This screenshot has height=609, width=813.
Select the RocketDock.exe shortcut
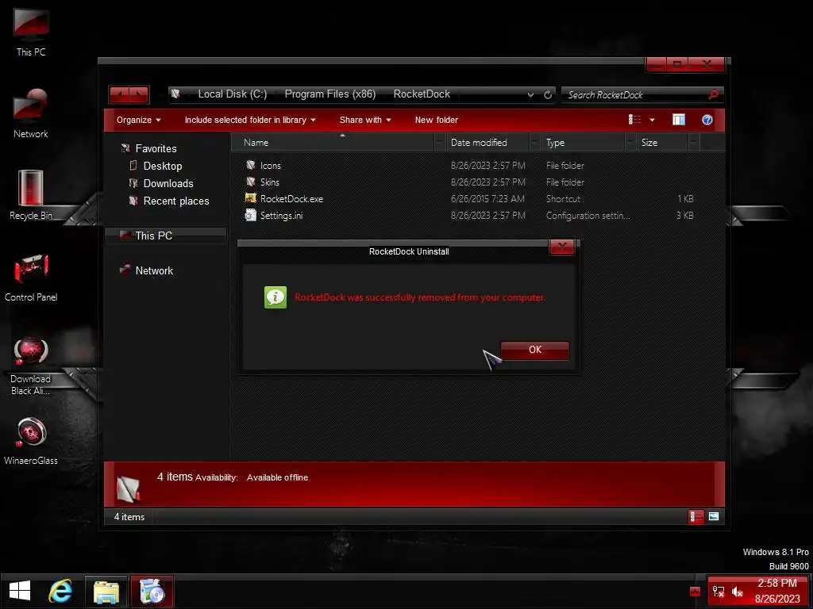coord(291,199)
